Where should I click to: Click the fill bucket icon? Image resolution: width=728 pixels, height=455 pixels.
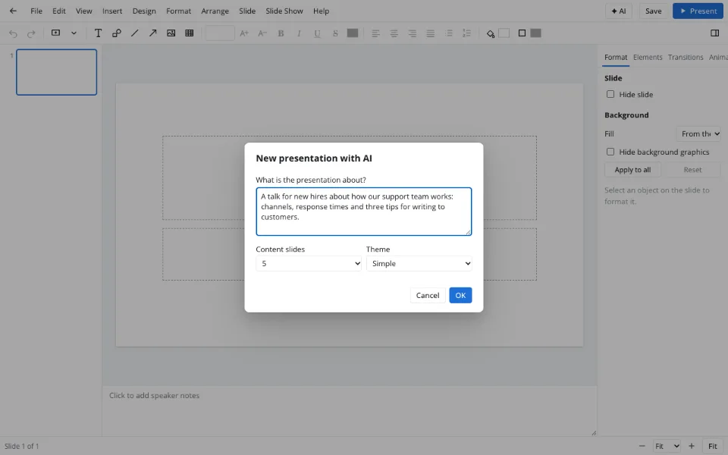[491, 33]
